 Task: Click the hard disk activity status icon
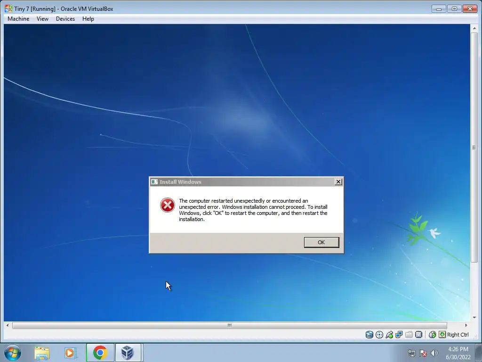tap(369, 335)
